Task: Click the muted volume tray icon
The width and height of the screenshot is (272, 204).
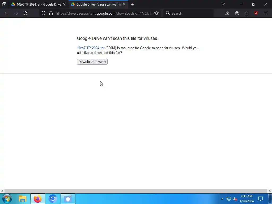Action: click(x=235, y=199)
